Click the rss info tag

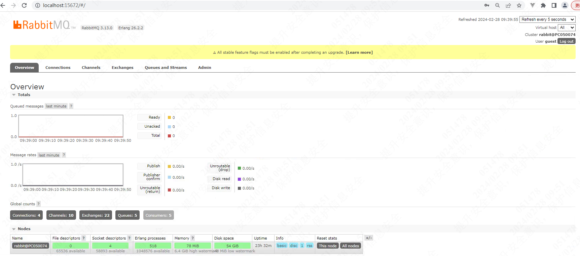(x=310, y=246)
